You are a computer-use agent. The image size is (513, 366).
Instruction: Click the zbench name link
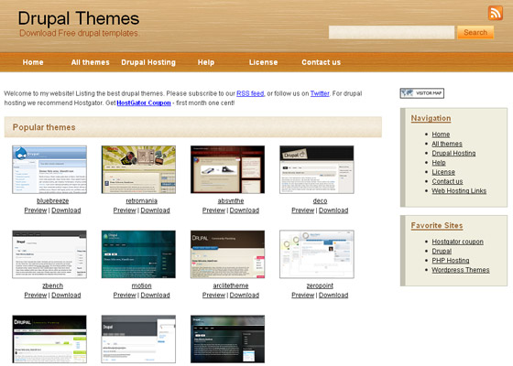[53, 285]
